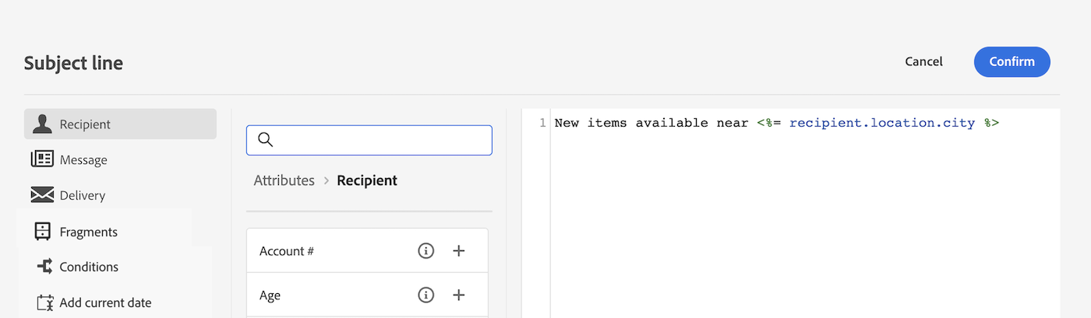Click the recipient.location.city expression in editor
Viewport: 1091px width, 318px height.
point(881,123)
